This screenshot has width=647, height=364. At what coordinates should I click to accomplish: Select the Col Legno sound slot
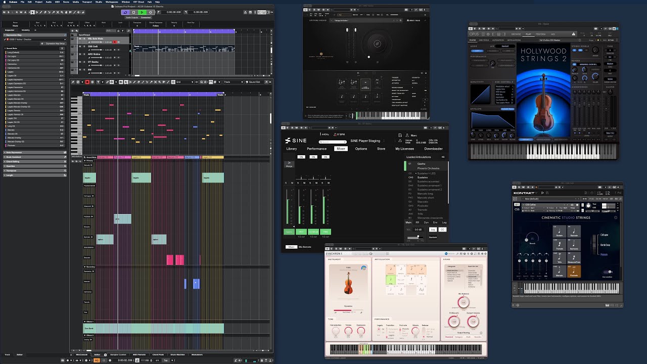pos(35,57)
